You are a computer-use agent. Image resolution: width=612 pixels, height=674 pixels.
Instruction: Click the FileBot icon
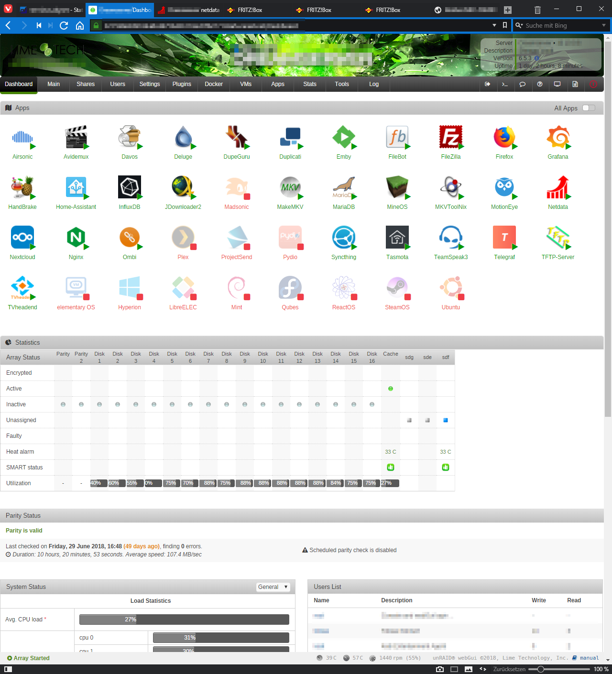pos(397,138)
